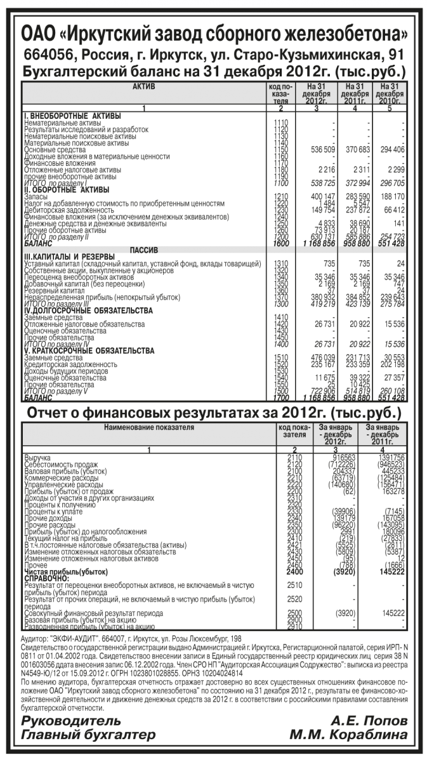Click the 'IV. ДОЛГОСРОЧНЫЕ ОБЯЗАТЕЛЬСТВА' section heading
The width and height of the screenshot is (427, 762).
coord(89,310)
